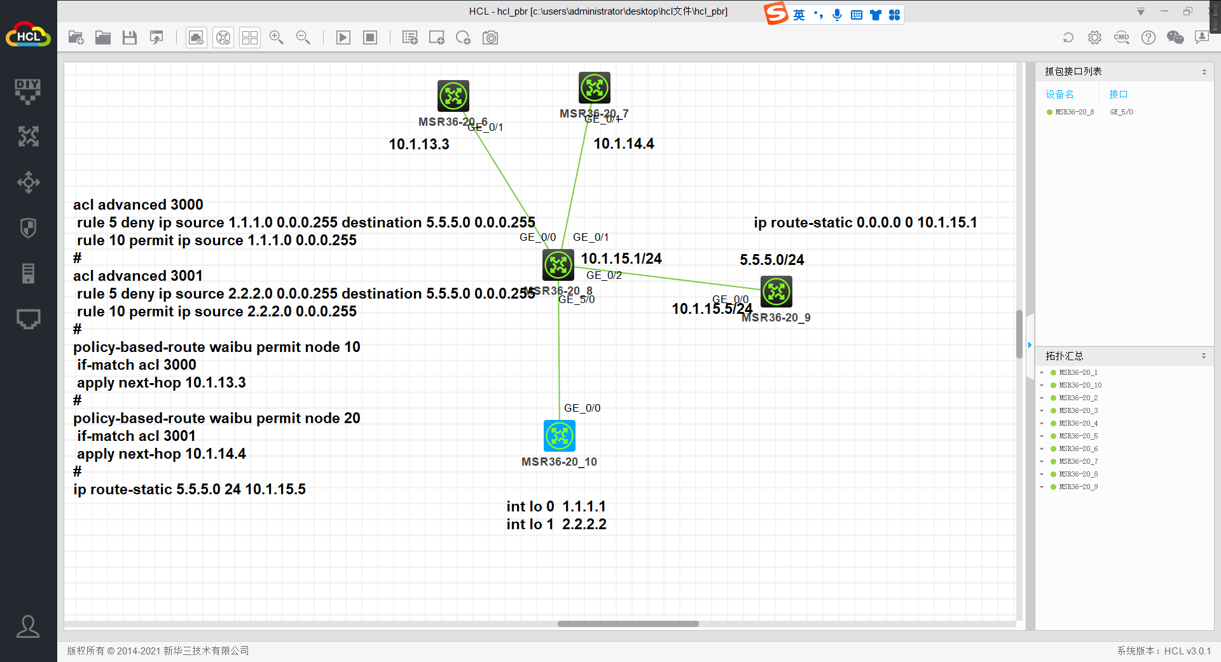Viewport: 1221px width, 662px height.
Task: Open the CMD command line tool
Action: [1122, 38]
